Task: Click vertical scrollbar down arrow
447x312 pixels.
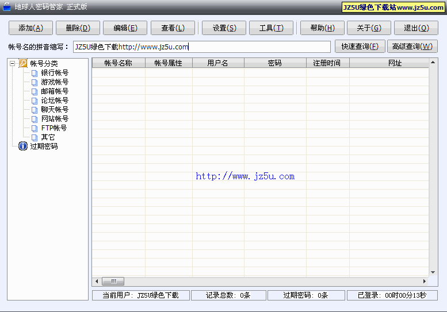Action: point(433,272)
